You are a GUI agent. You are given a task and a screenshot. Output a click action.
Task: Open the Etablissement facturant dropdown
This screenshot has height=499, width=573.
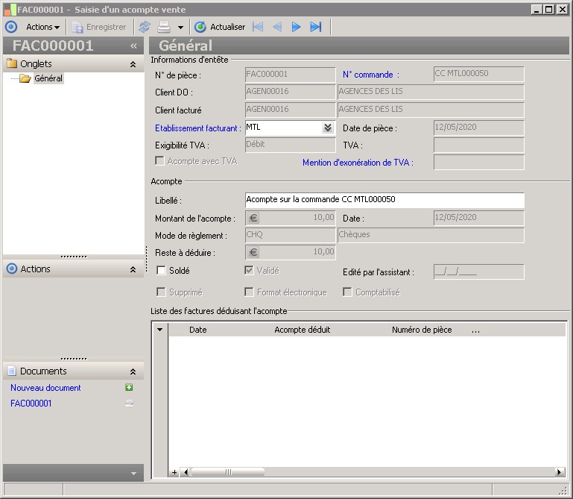(x=327, y=128)
